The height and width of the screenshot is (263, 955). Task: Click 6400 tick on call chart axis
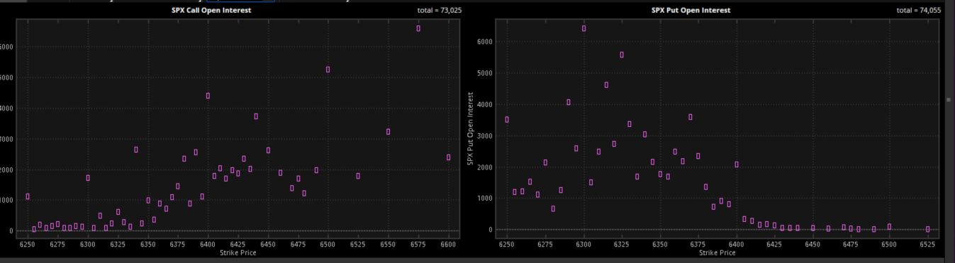(x=208, y=244)
